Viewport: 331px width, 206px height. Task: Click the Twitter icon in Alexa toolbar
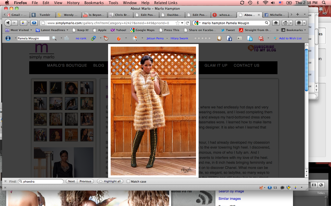click(250, 38)
